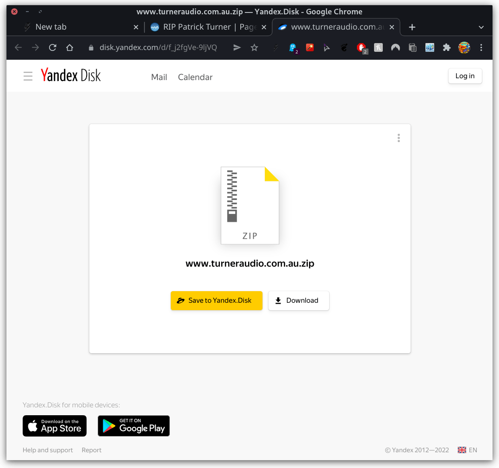Open a new browser tab
The height and width of the screenshot is (468, 499).
coord(412,27)
